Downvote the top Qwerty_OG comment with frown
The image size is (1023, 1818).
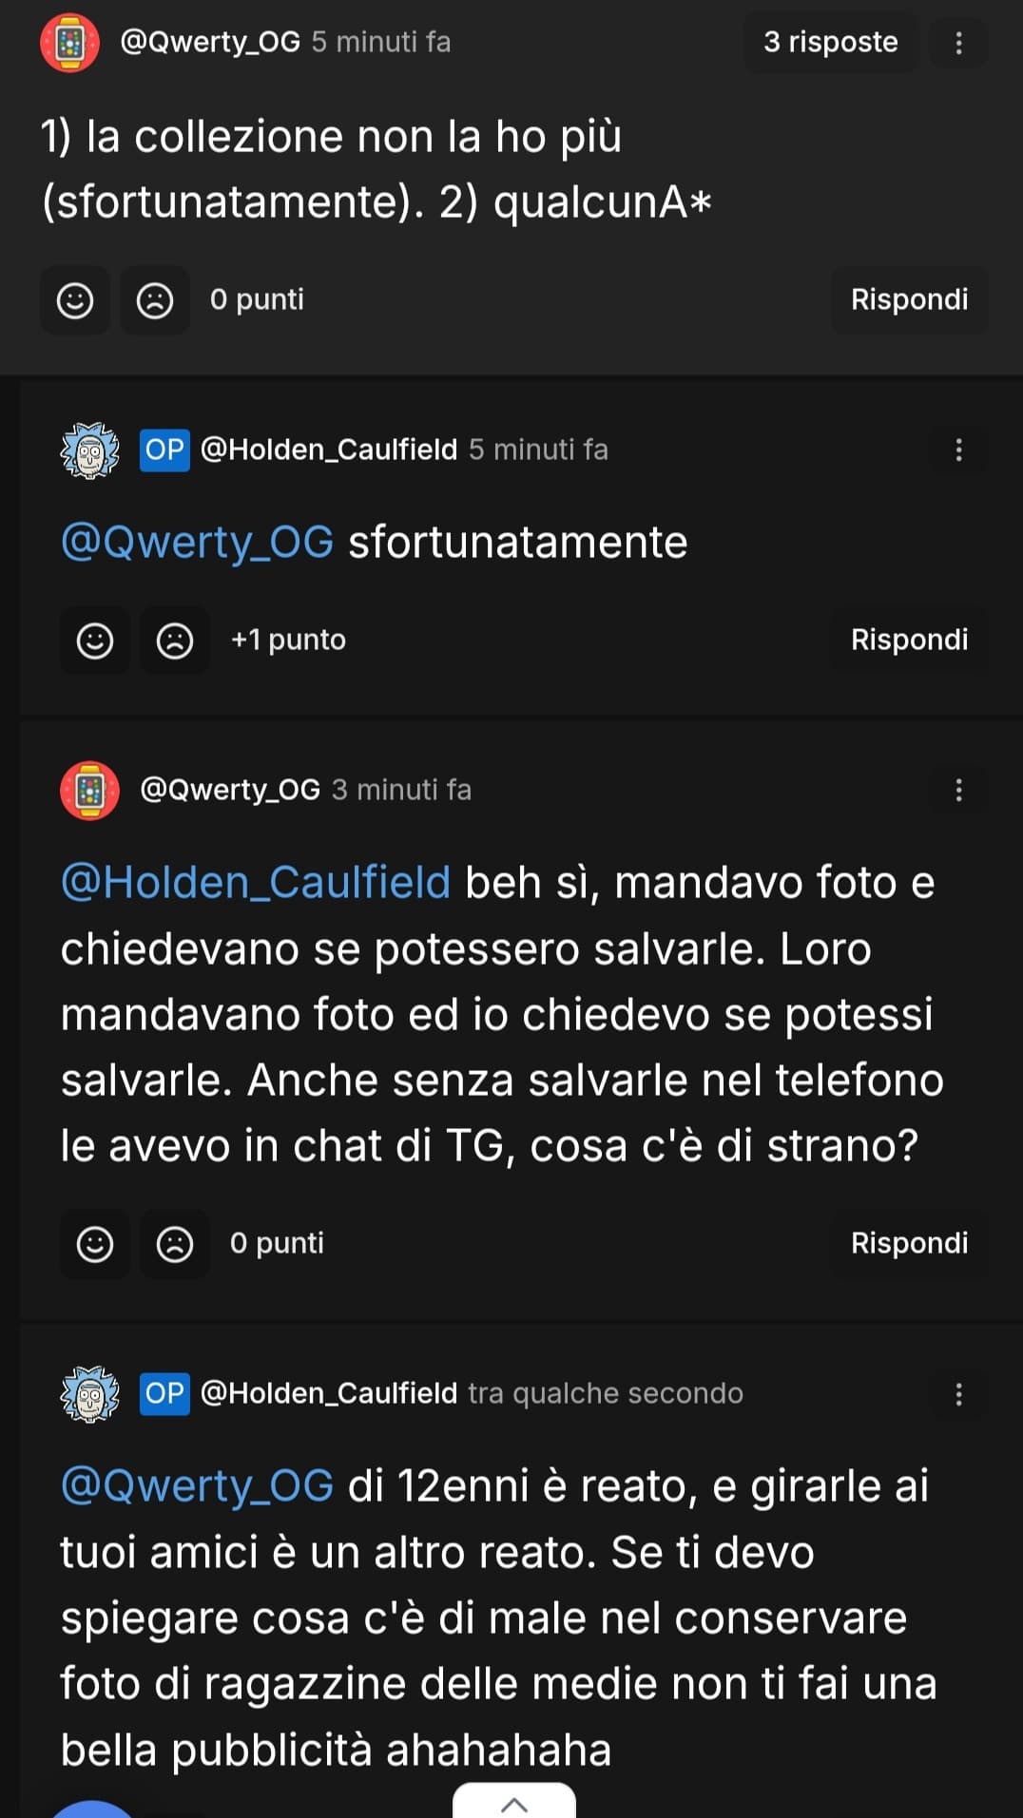155,300
